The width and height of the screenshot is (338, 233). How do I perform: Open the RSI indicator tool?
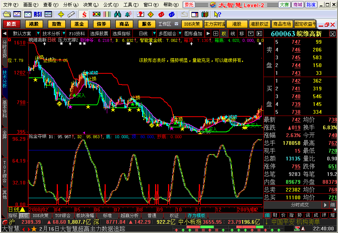(38, 14)
